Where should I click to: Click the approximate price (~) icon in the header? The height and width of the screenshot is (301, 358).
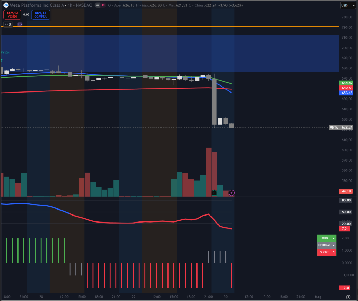click(x=103, y=5)
